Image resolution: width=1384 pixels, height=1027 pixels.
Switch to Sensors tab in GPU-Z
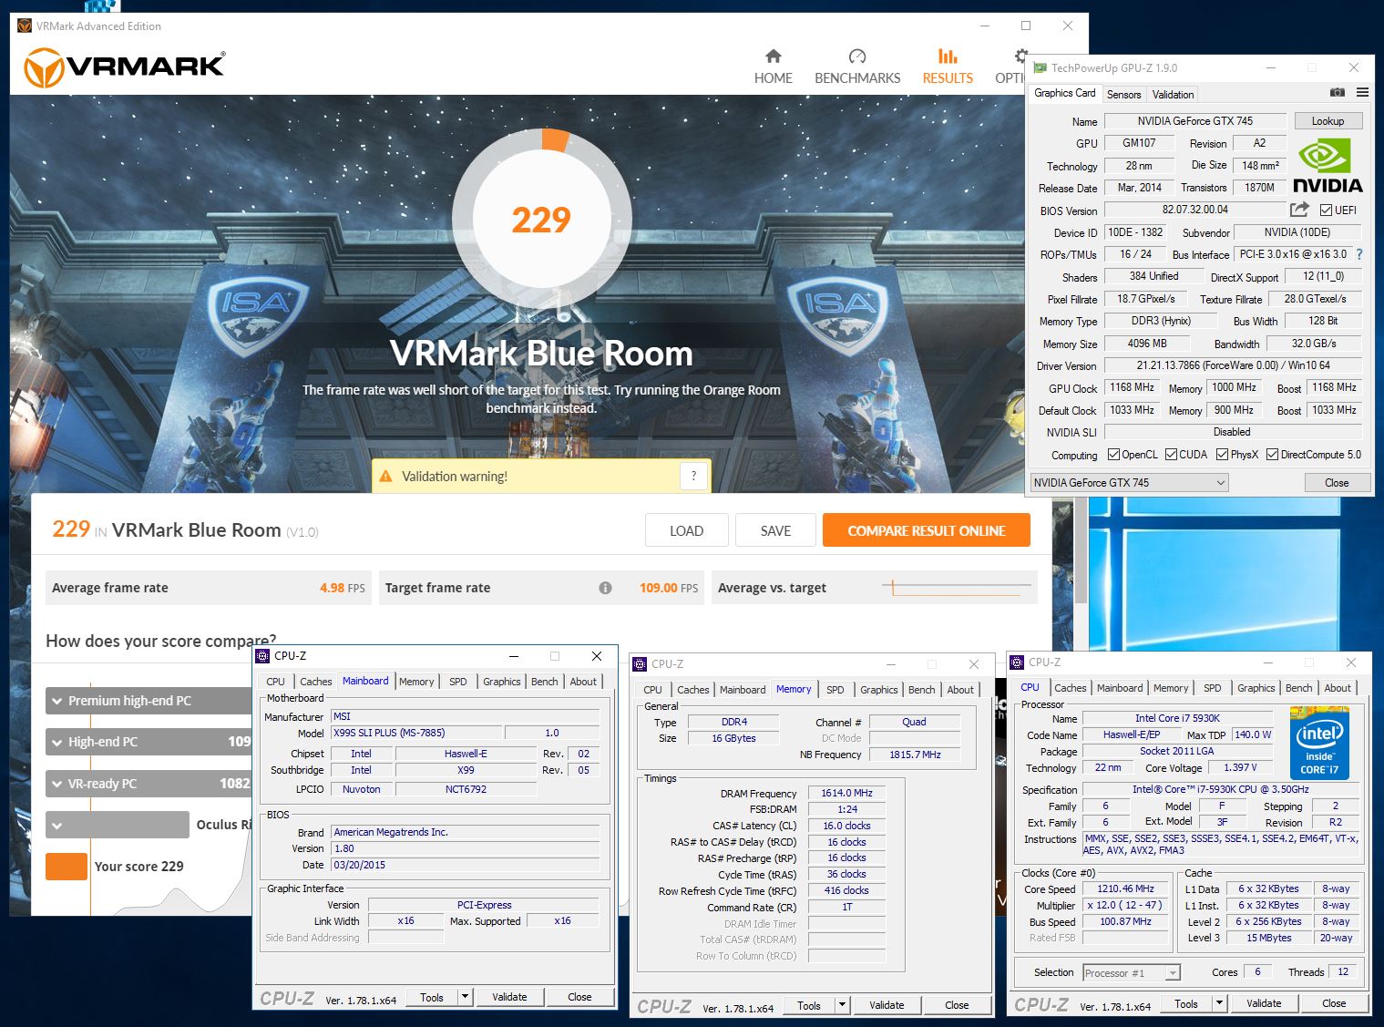click(x=1123, y=95)
